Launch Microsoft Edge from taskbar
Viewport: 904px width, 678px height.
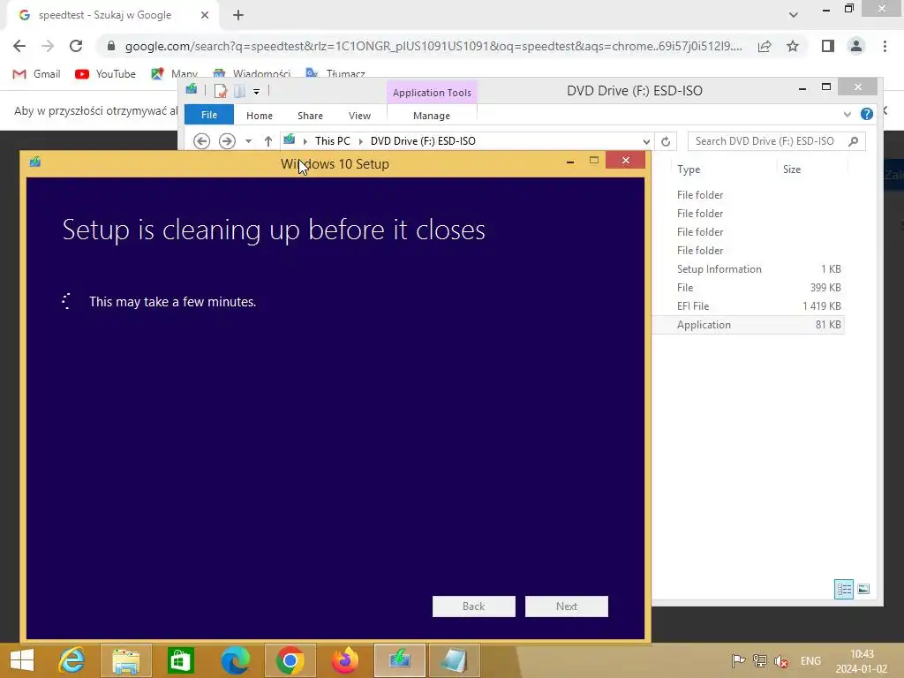pos(235,660)
